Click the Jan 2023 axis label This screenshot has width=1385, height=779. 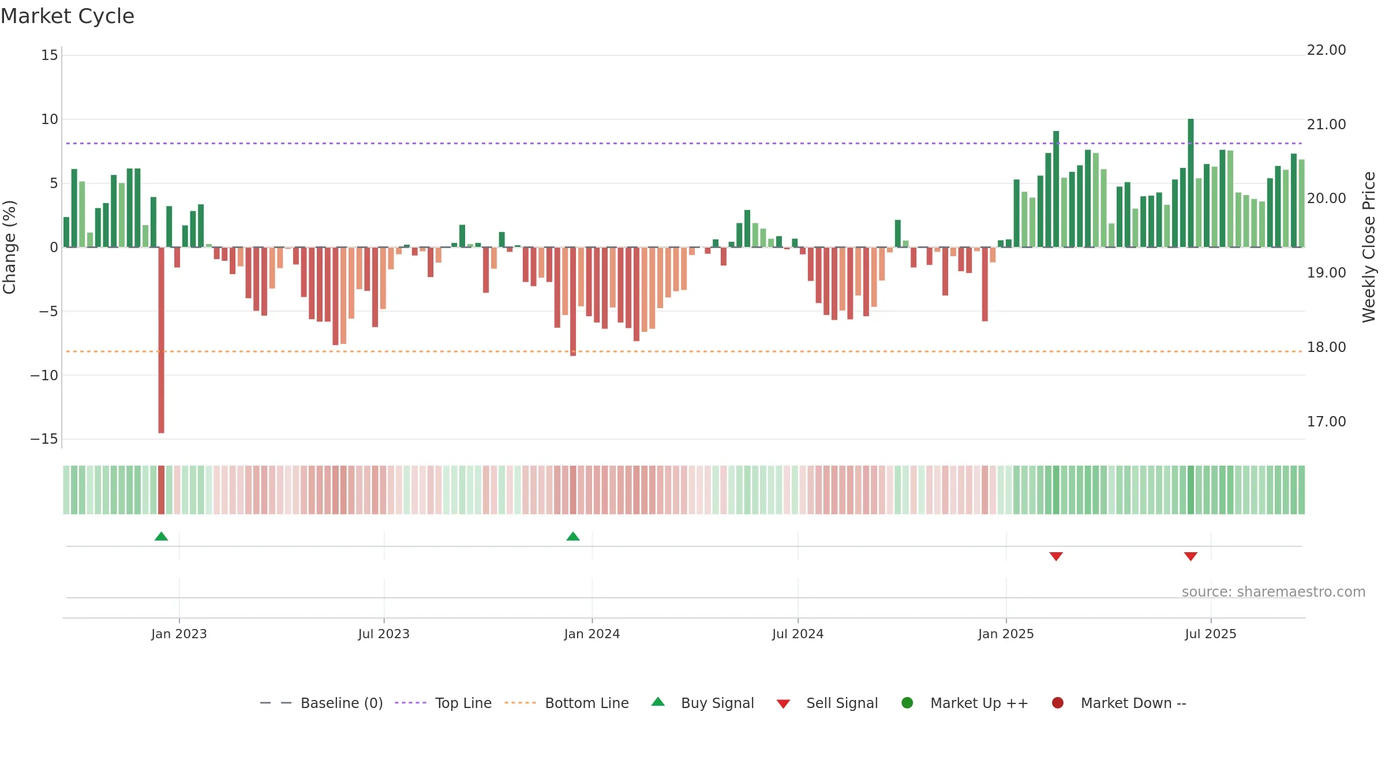coord(179,634)
